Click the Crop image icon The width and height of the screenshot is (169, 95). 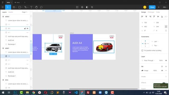tap(92, 7)
